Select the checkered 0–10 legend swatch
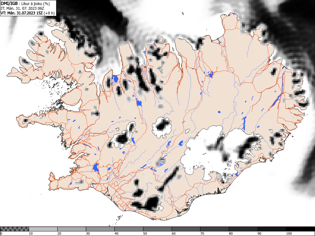Image resolution: width=315 pixels, height=236 pixels. coord(14,229)
